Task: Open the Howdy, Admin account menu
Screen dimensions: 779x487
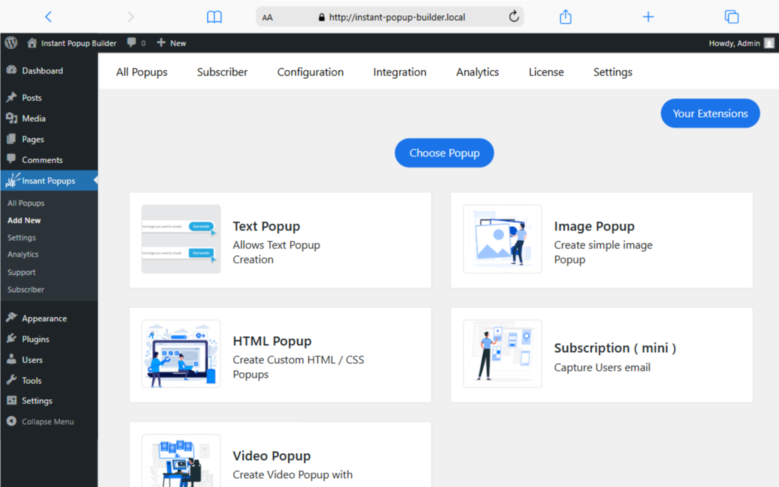Action: pyautogui.click(x=741, y=43)
